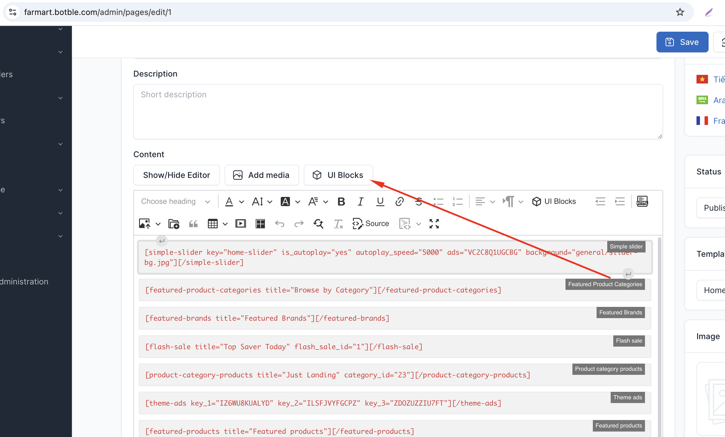
Task: Decrease indent in the editor toolbar
Action: 600,202
